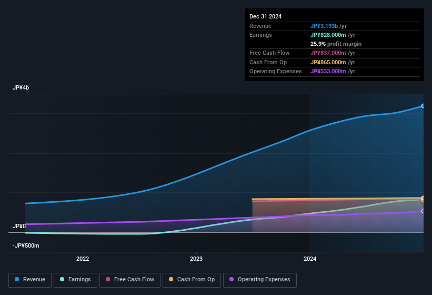Viewport: 432px width, 295px height.
Task: Select the 2024 x-axis tick label
Action: (x=310, y=259)
